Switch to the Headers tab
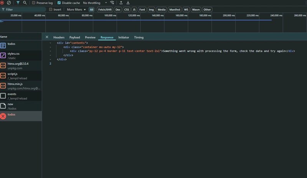This screenshot has width=307, height=178. tap(59, 37)
